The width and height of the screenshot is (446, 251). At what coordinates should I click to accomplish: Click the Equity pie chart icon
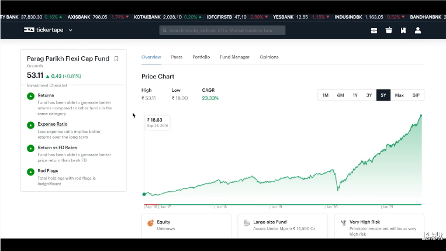click(150, 223)
